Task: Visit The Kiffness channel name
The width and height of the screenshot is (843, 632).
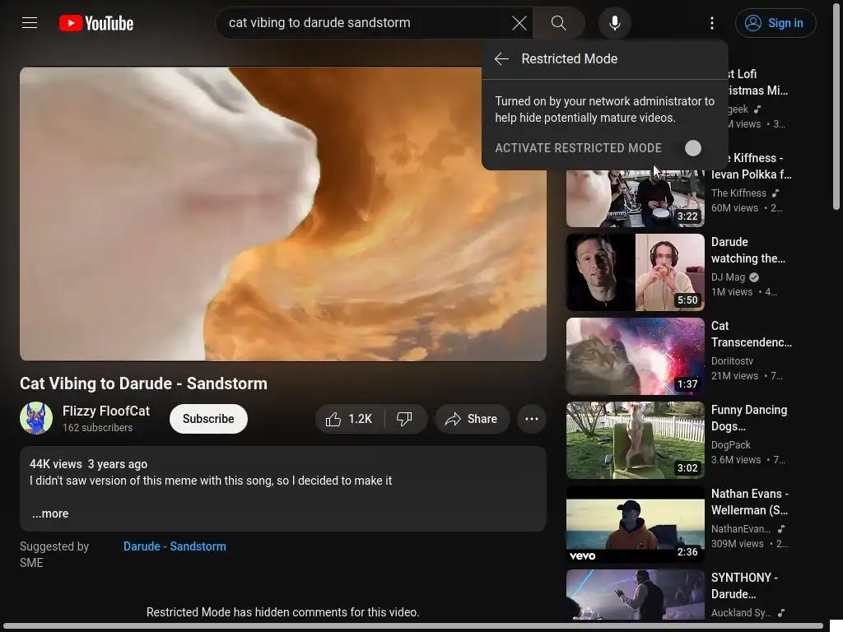Action: tap(738, 193)
